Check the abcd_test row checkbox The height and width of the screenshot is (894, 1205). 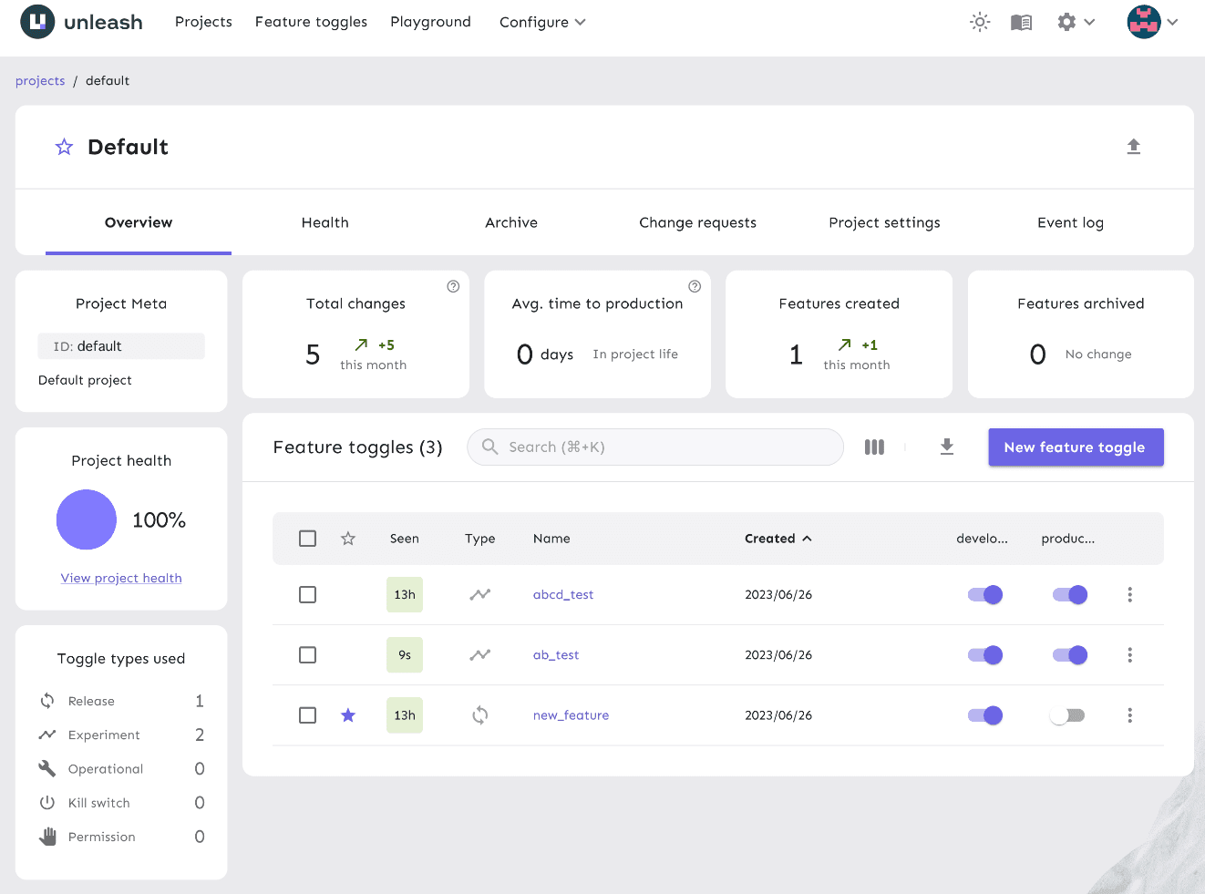(x=308, y=594)
